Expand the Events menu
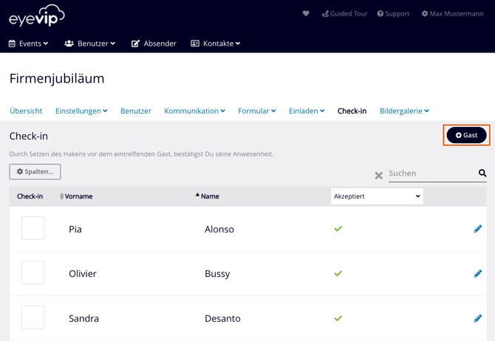This screenshot has width=495, height=341. pyautogui.click(x=29, y=44)
